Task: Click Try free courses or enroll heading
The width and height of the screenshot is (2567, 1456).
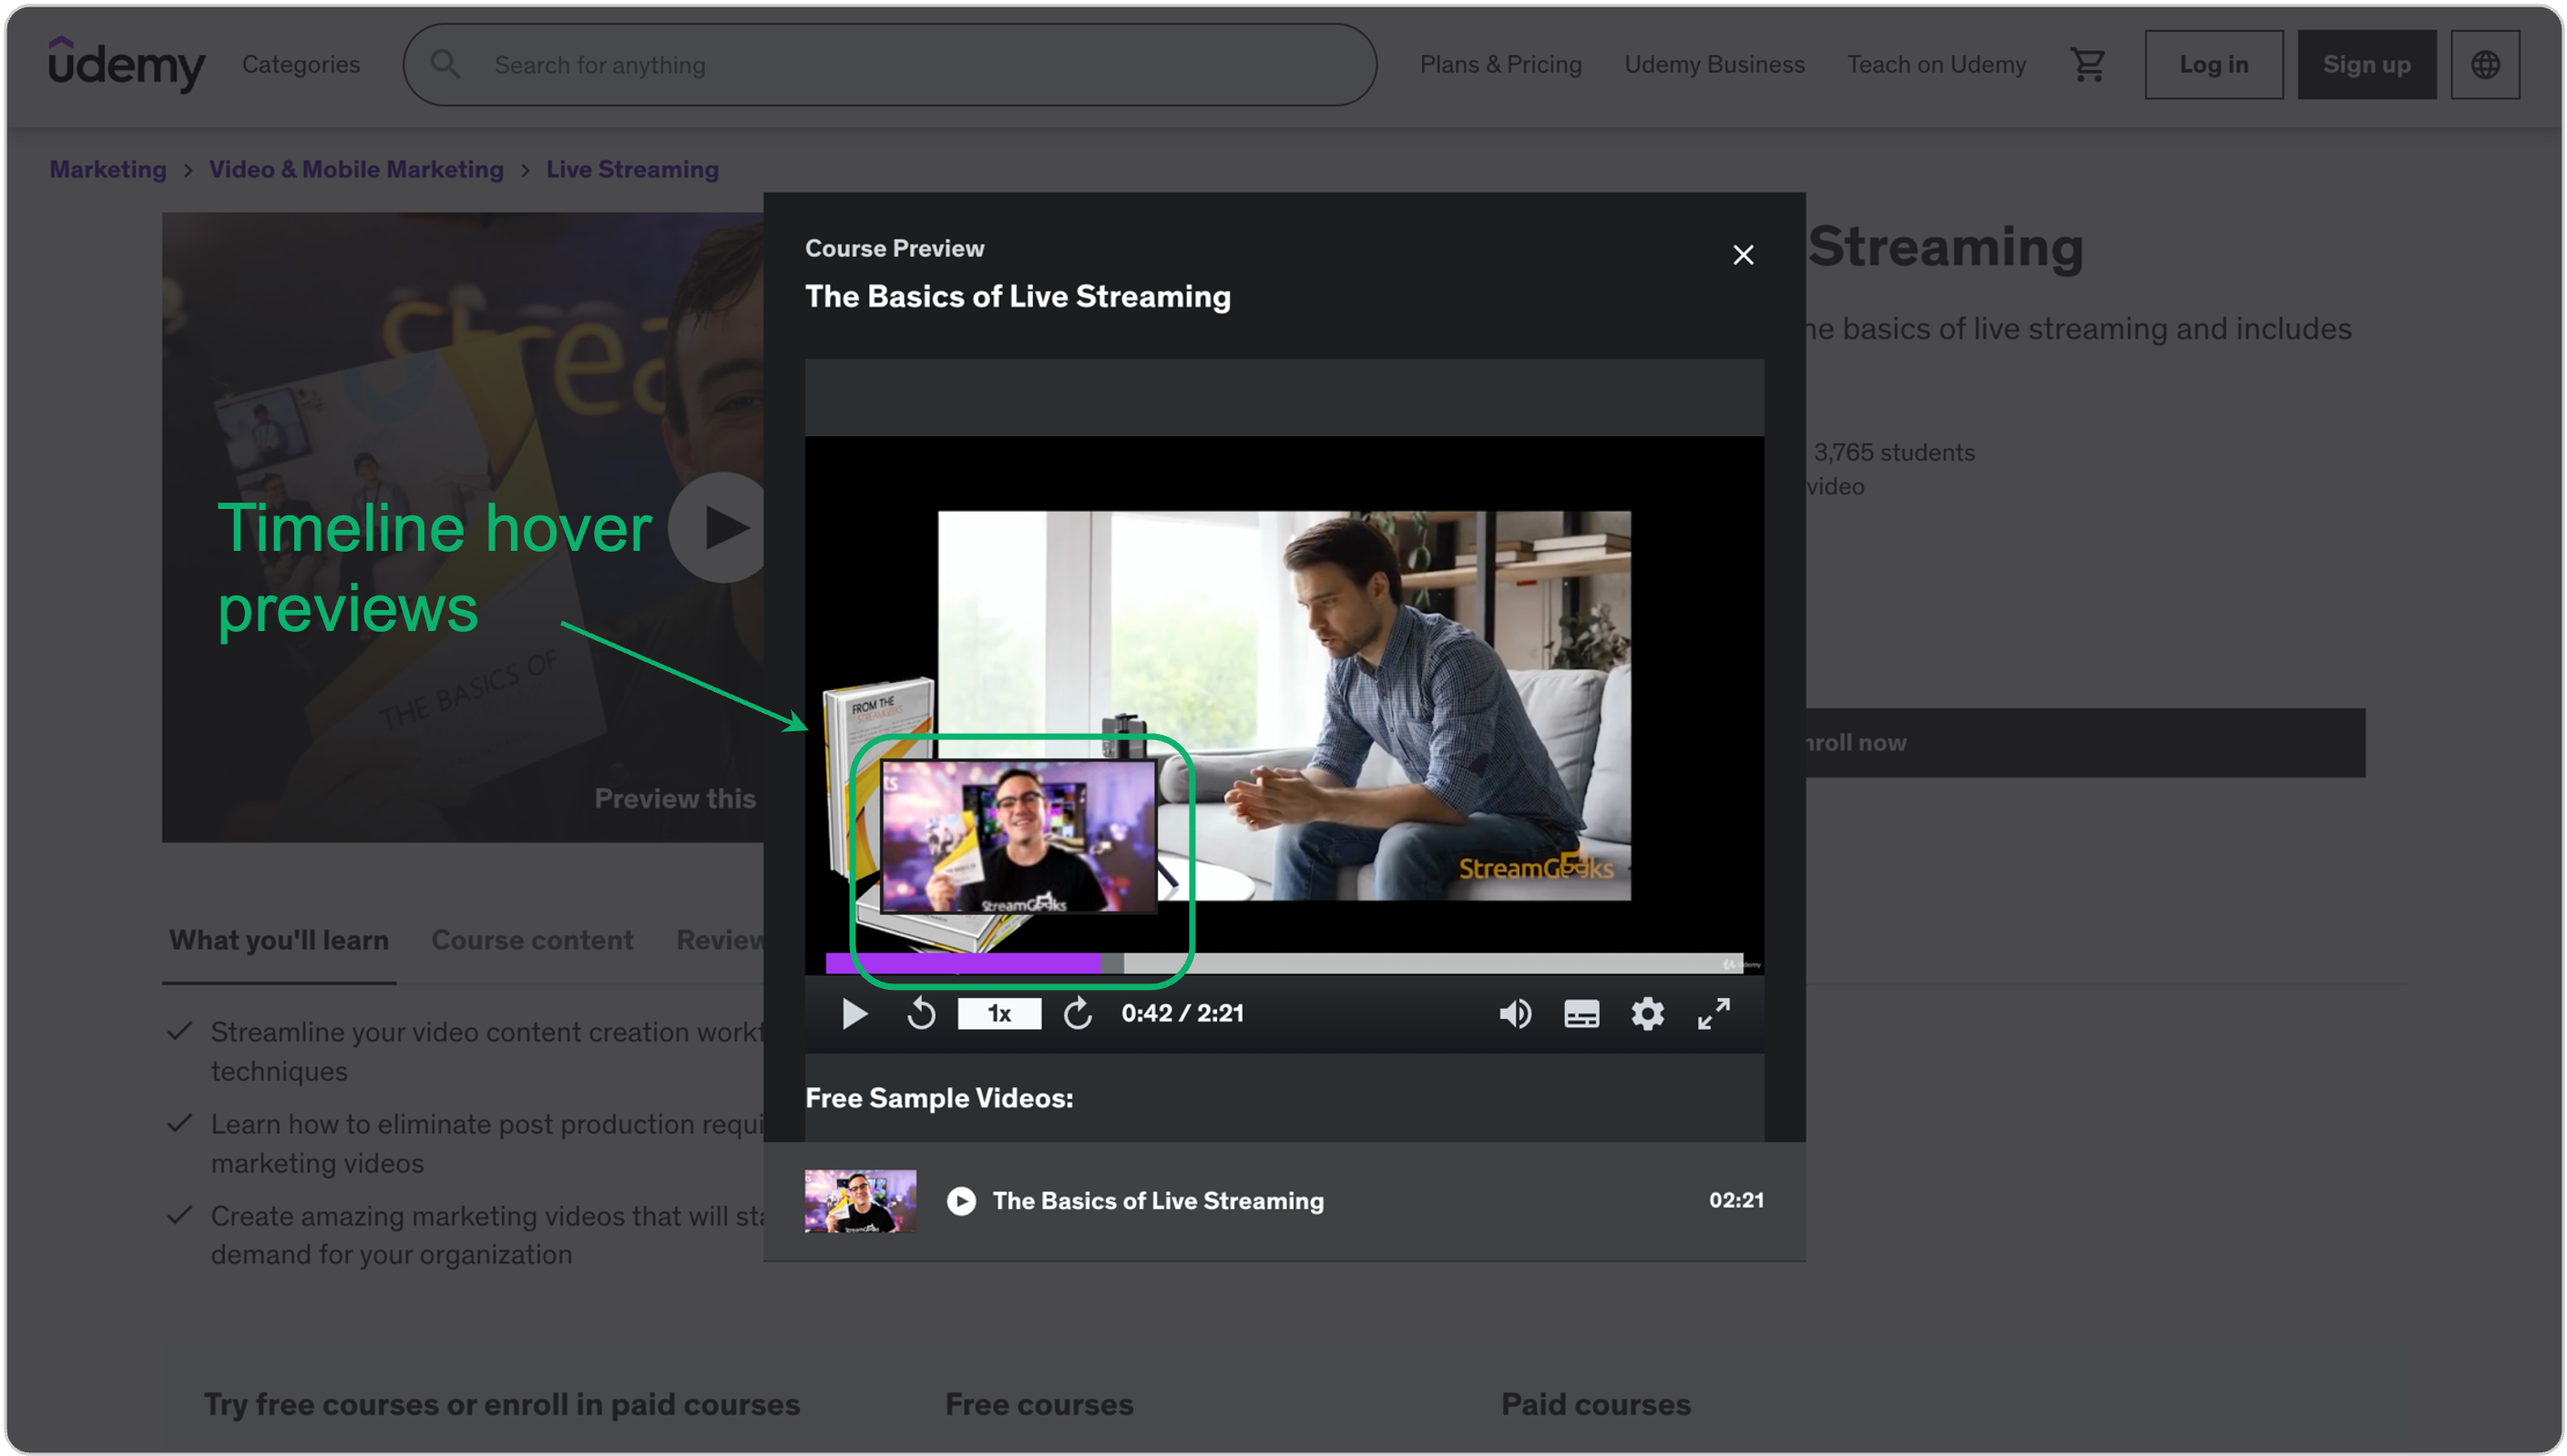Action: point(501,1404)
